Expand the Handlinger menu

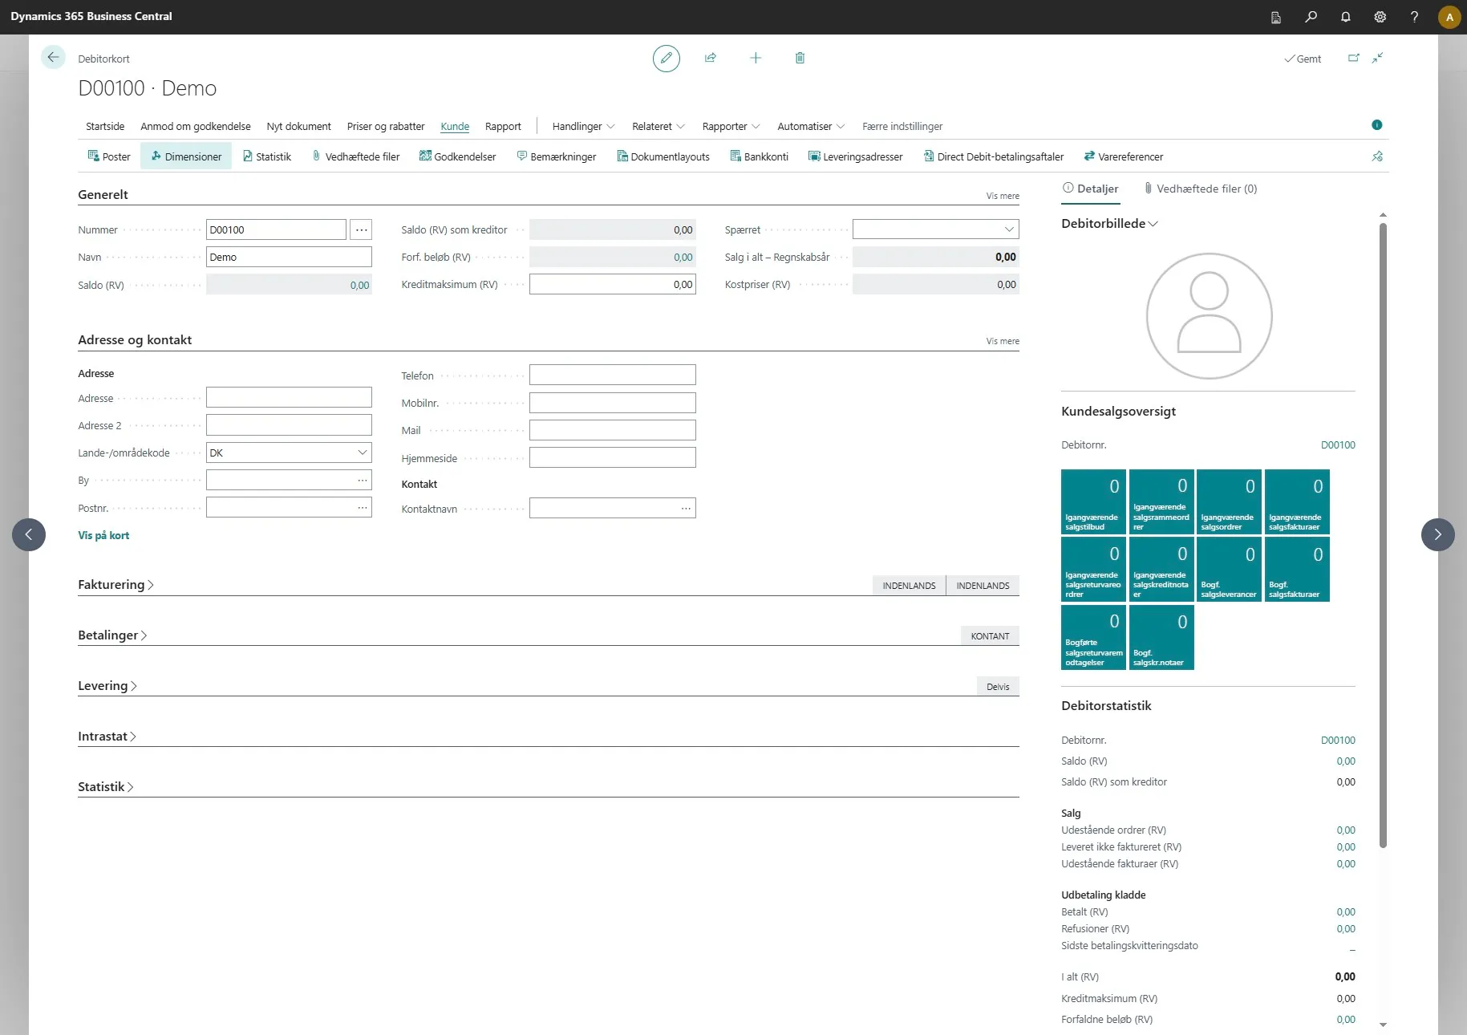pos(583,126)
